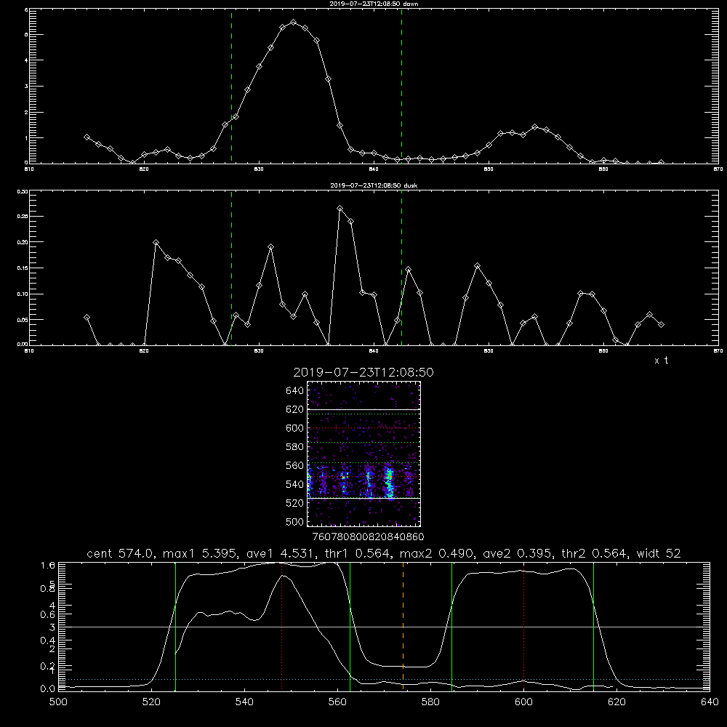Click the dotted horizontal baseline in the bottom plot
The image size is (727, 727).
click(384, 679)
